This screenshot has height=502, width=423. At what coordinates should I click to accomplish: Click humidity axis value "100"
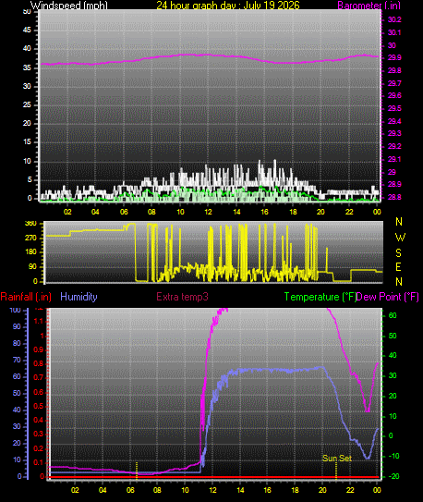tap(15, 310)
